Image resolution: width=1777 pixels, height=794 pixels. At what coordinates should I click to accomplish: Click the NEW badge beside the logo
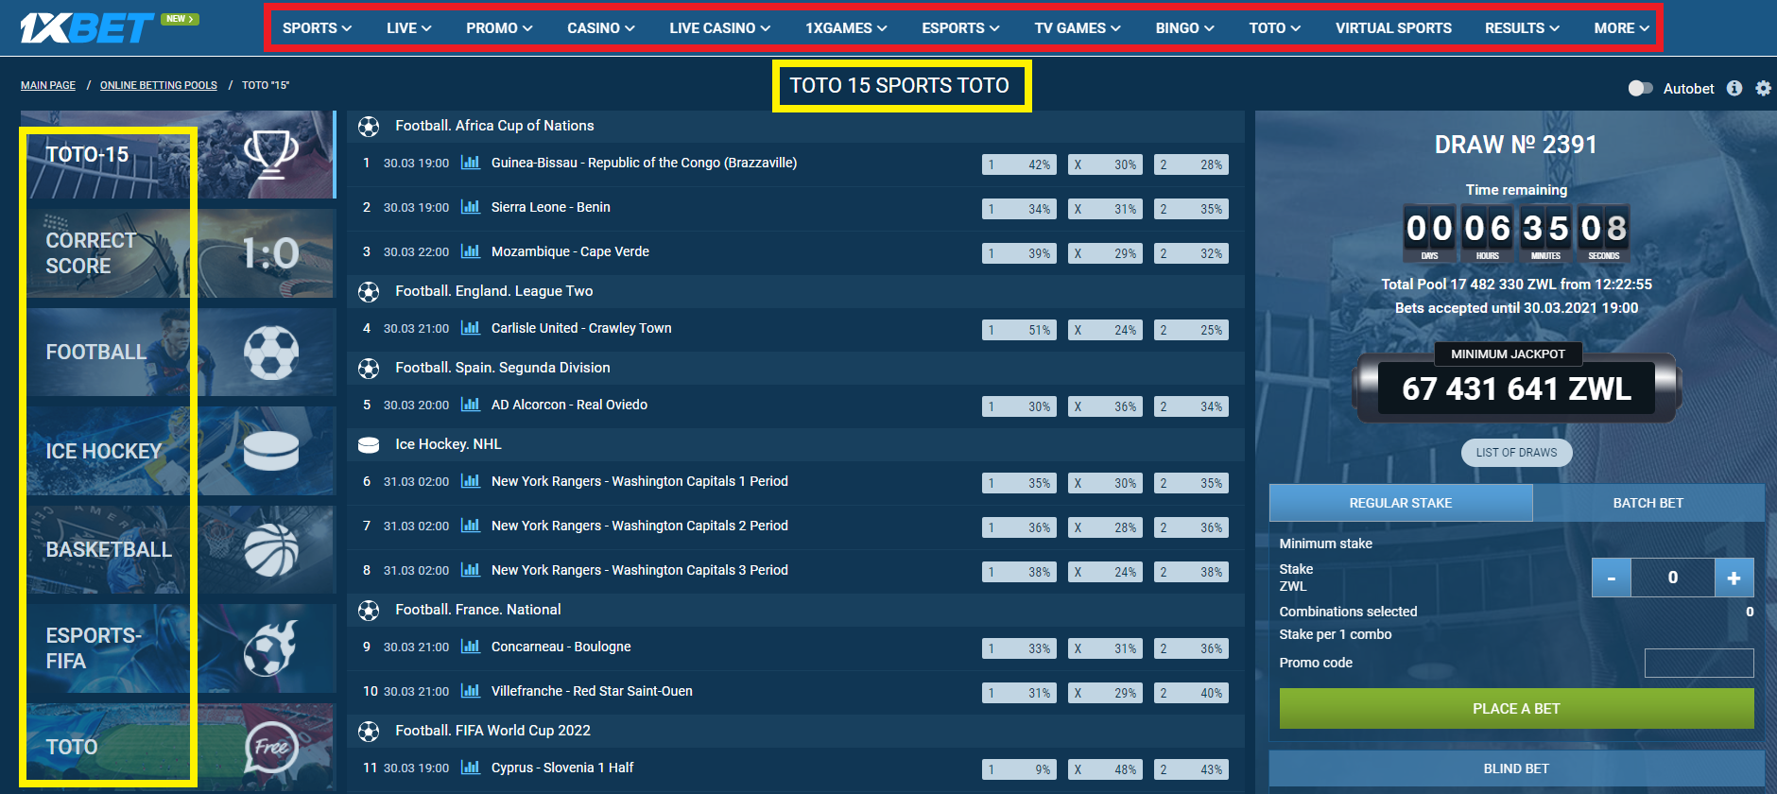click(x=180, y=19)
